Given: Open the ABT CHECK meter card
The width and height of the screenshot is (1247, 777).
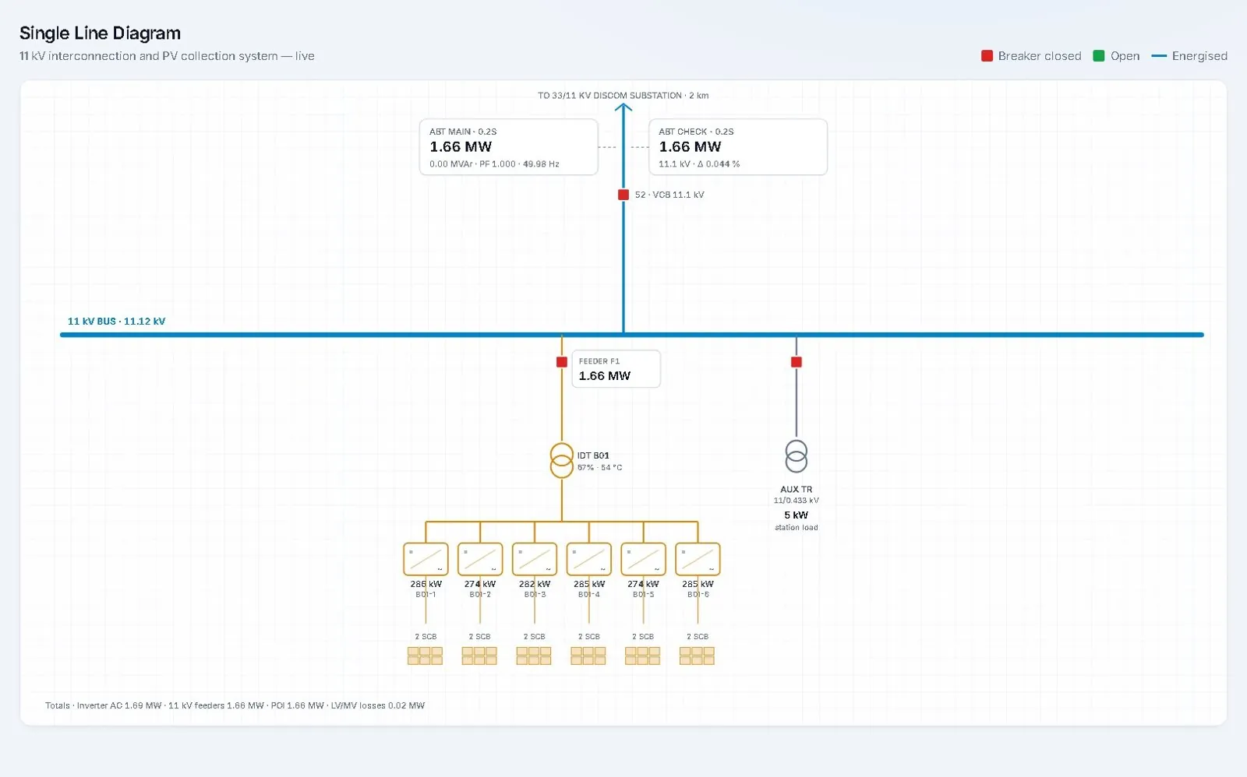Looking at the screenshot, I should [738, 147].
